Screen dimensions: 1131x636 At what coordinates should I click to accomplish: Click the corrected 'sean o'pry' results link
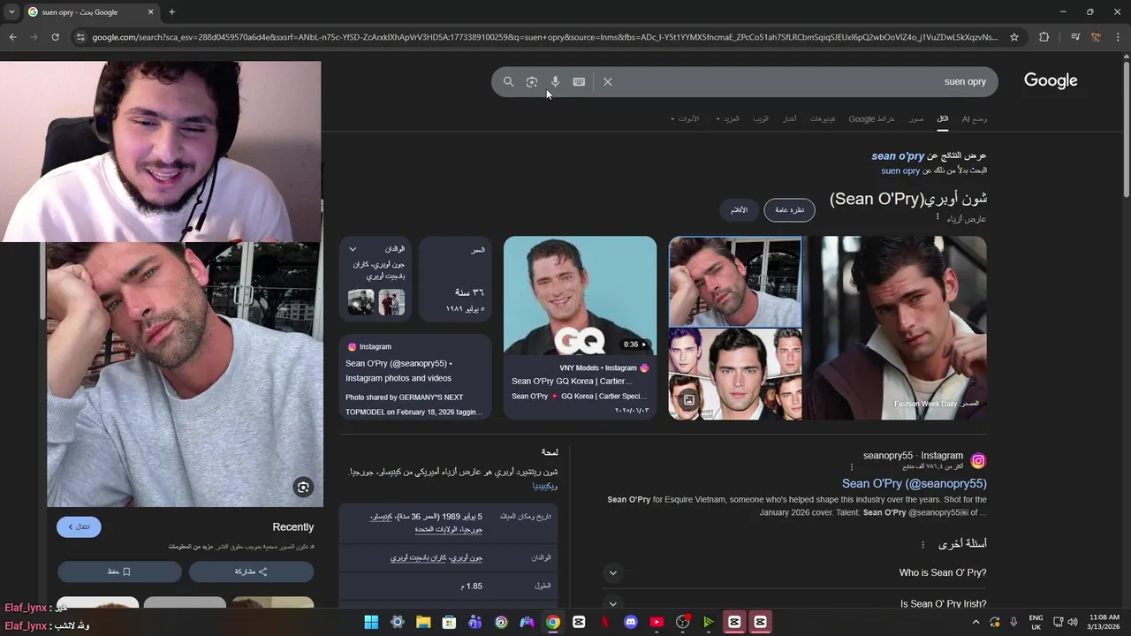[x=898, y=155]
